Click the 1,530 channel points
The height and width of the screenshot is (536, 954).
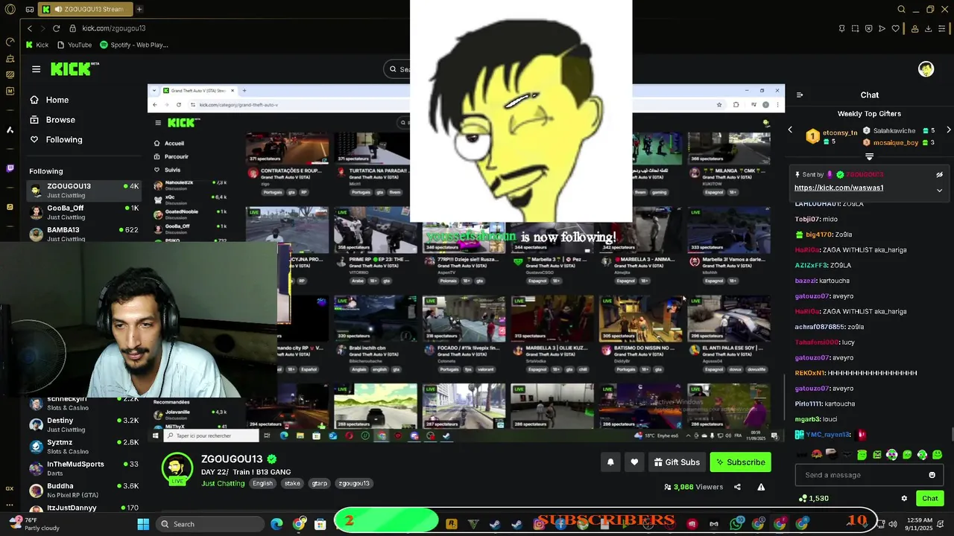tap(813, 499)
